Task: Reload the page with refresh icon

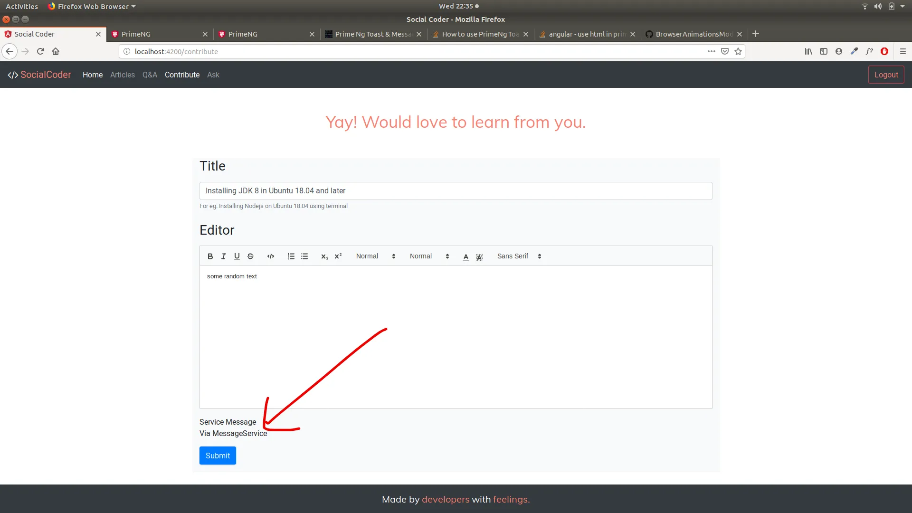Action: coord(40,51)
